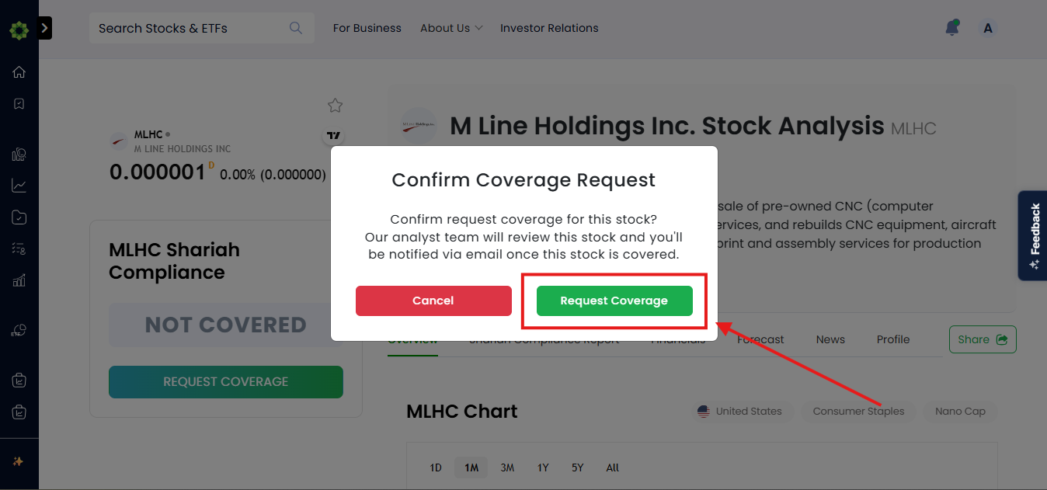Image resolution: width=1047 pixels, height=490 pixels.
Task: Select the 5Y chart range
Action: 577,467
